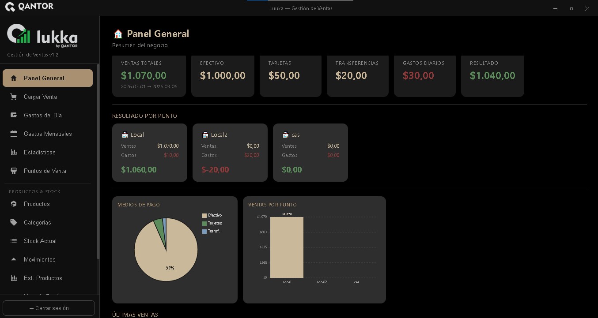The width and height of the screenshot is (598, 318).
Task: Open the Panel General menu item
Action: coord(48,78)
